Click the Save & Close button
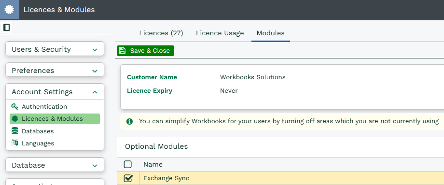This screenshot has width=444, height=185. pyautogui.click(x=145, y=50)
